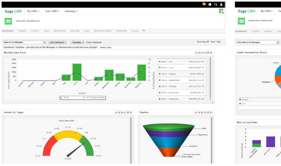Viewport: 281px width, 166px height.
Task: Click the Pipeline gadget vertical scrollbar
Action: pos(212,140)
